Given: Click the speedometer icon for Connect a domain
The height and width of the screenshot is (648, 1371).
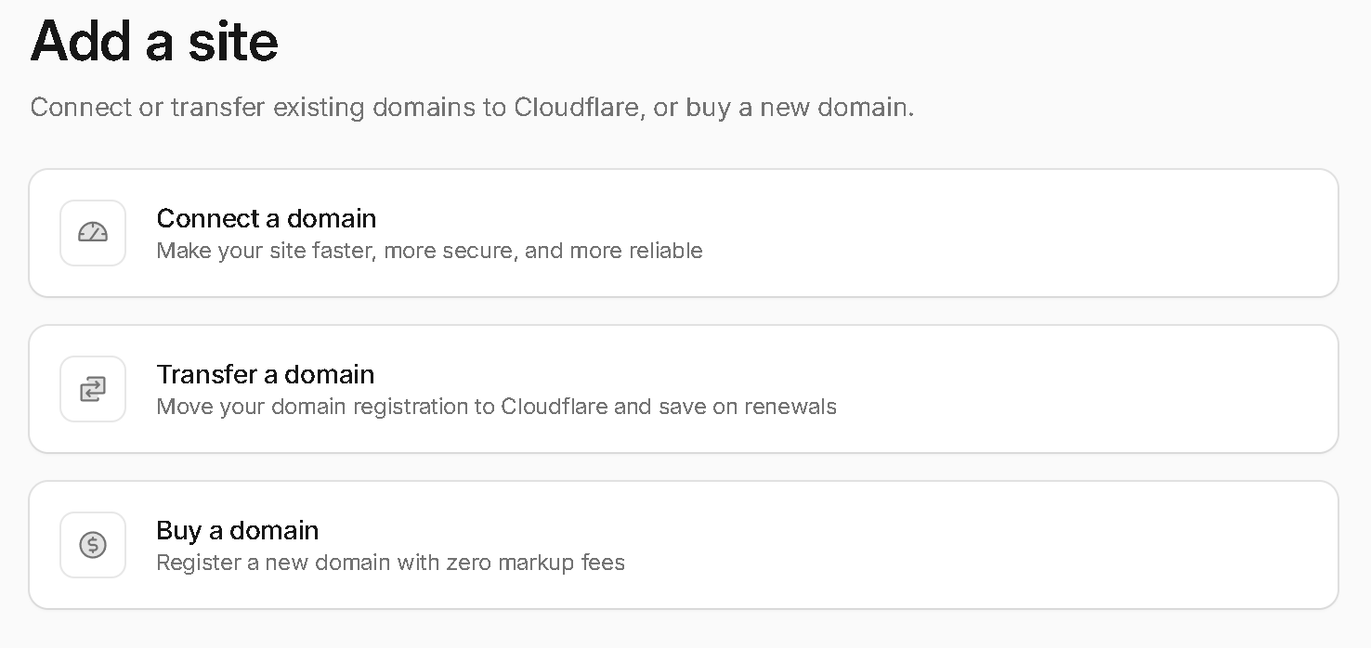Looking at the screenshot, I should point(93,233).
